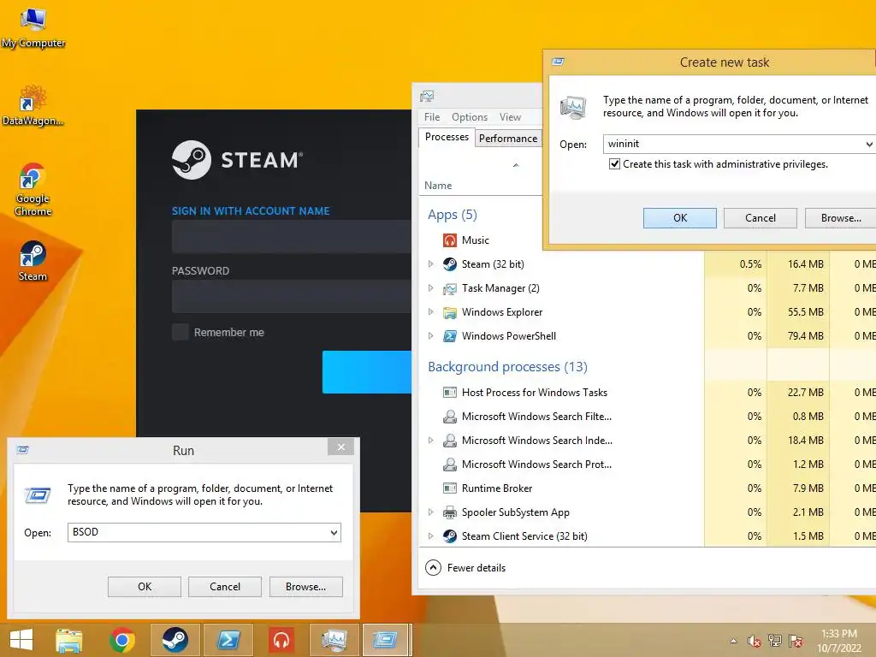
Task: Check Remember me in Steam login
Action: (180, 332)
